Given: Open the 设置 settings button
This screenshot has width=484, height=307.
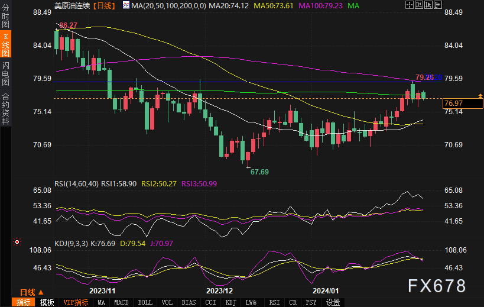Looking at the screenshot, I should 333,302.
